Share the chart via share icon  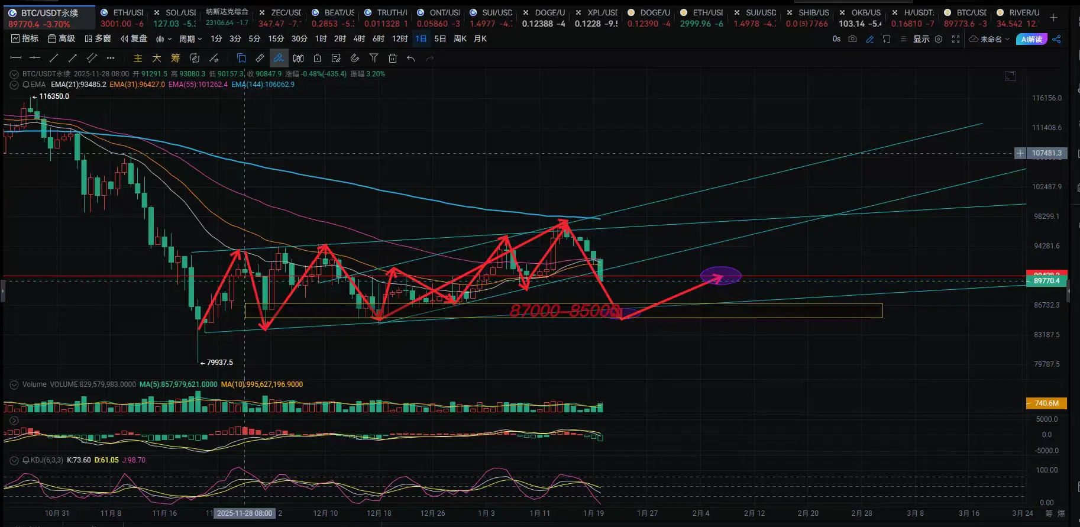1057,39
